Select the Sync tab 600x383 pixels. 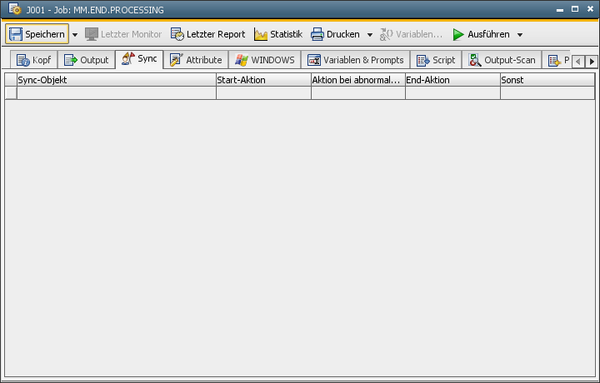point(139,59)
